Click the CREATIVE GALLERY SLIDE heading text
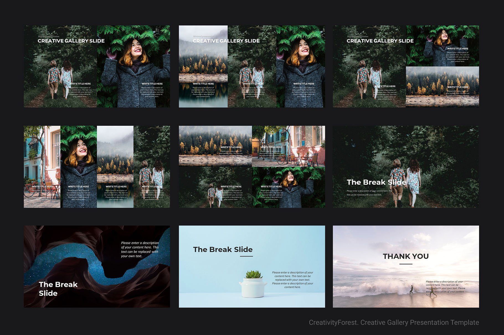Image resolution: width=504 pixels, height=335 pixels. click(x=71, y=41)
